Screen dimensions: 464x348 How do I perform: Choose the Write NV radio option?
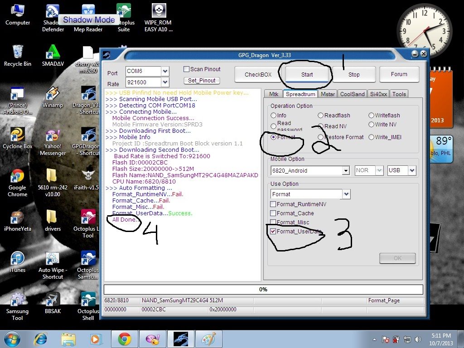(x=371, y=125)
